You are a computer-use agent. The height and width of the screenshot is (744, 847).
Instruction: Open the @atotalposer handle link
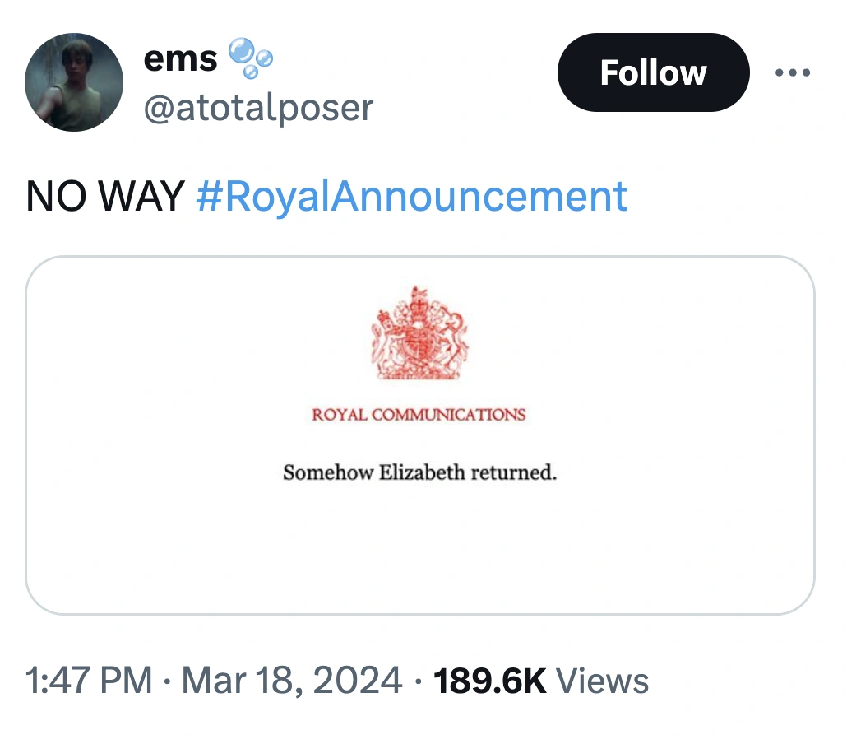click(x=258, y=107)
